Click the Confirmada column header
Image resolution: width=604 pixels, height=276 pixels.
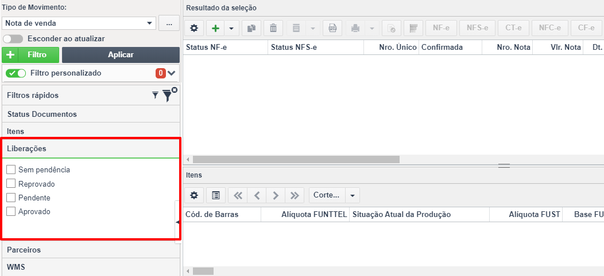pyautogui.click(x=450, y=48)
